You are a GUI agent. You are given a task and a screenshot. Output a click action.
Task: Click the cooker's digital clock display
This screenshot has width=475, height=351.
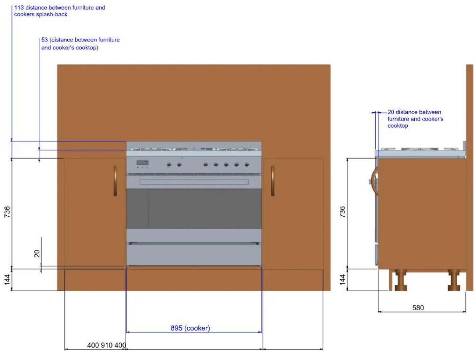click(142, 162)
